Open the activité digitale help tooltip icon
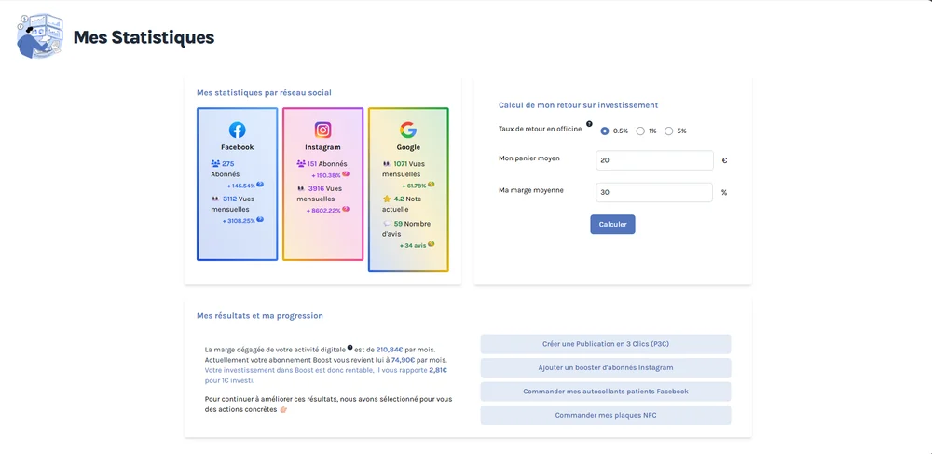This screenshot has height=454, width=932. pos(350,347)
